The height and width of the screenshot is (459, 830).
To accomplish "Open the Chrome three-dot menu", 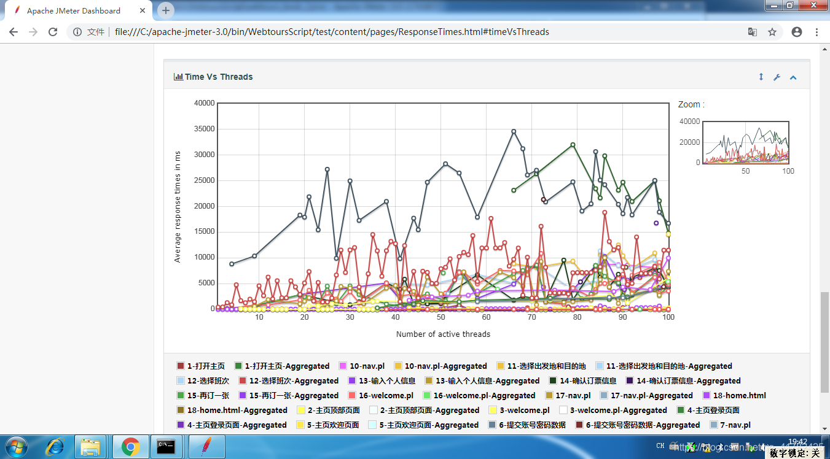I will 816,32.
